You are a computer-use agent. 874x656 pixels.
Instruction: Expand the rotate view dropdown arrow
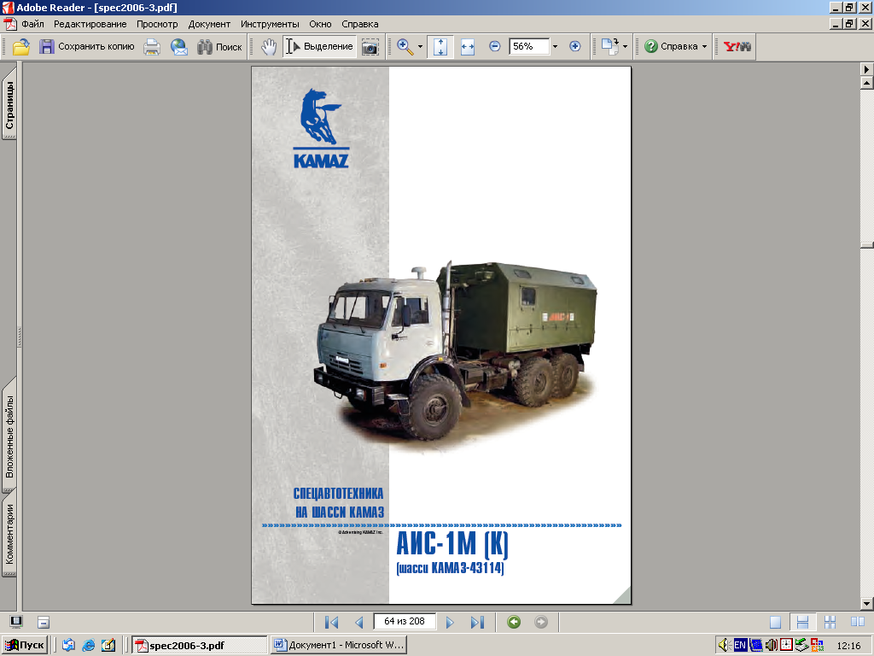tap(625, 47)
